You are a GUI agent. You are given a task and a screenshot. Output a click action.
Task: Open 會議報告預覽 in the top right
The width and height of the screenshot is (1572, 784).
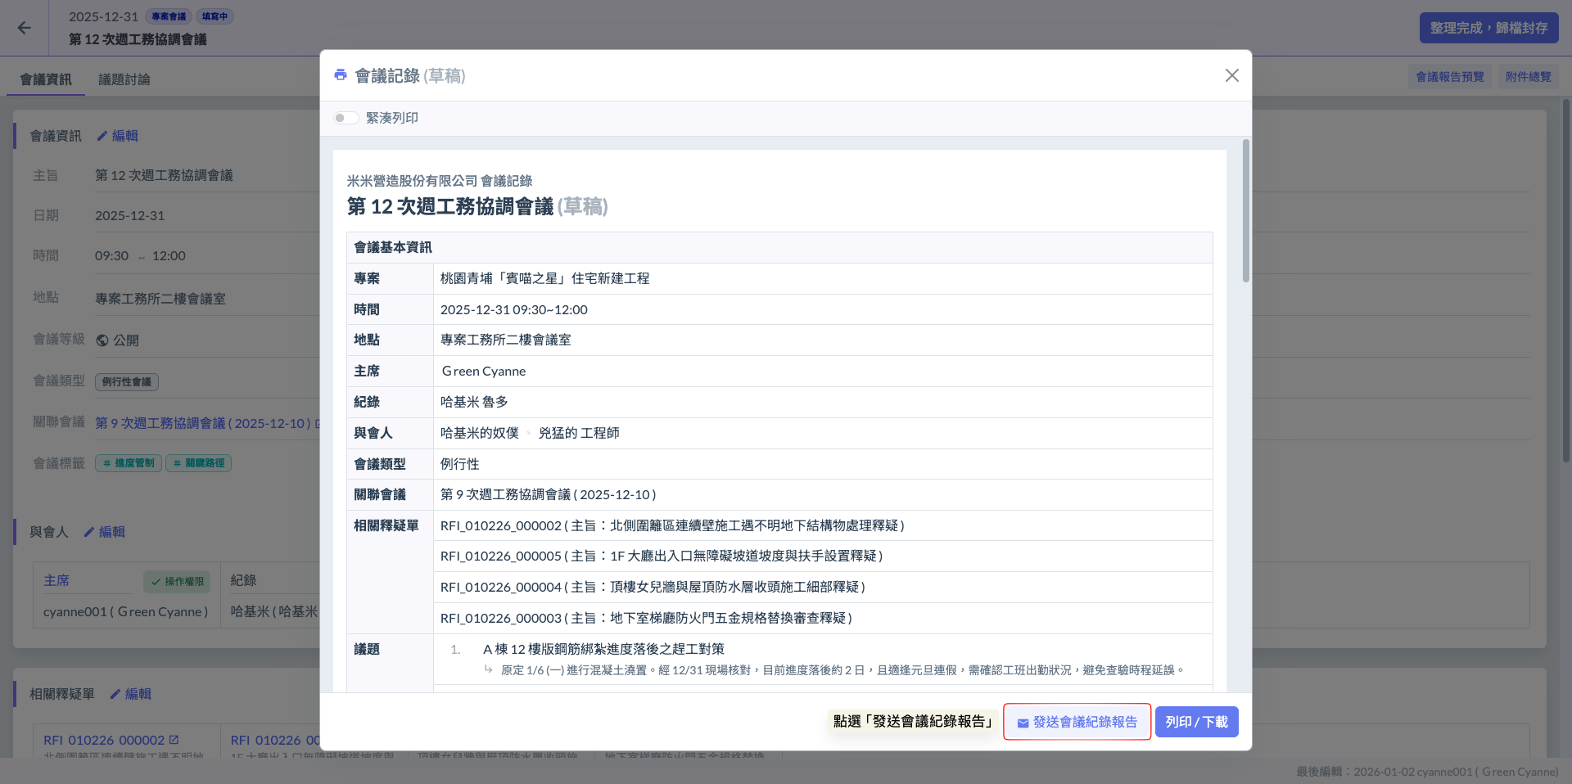[x=1449, y=77]
